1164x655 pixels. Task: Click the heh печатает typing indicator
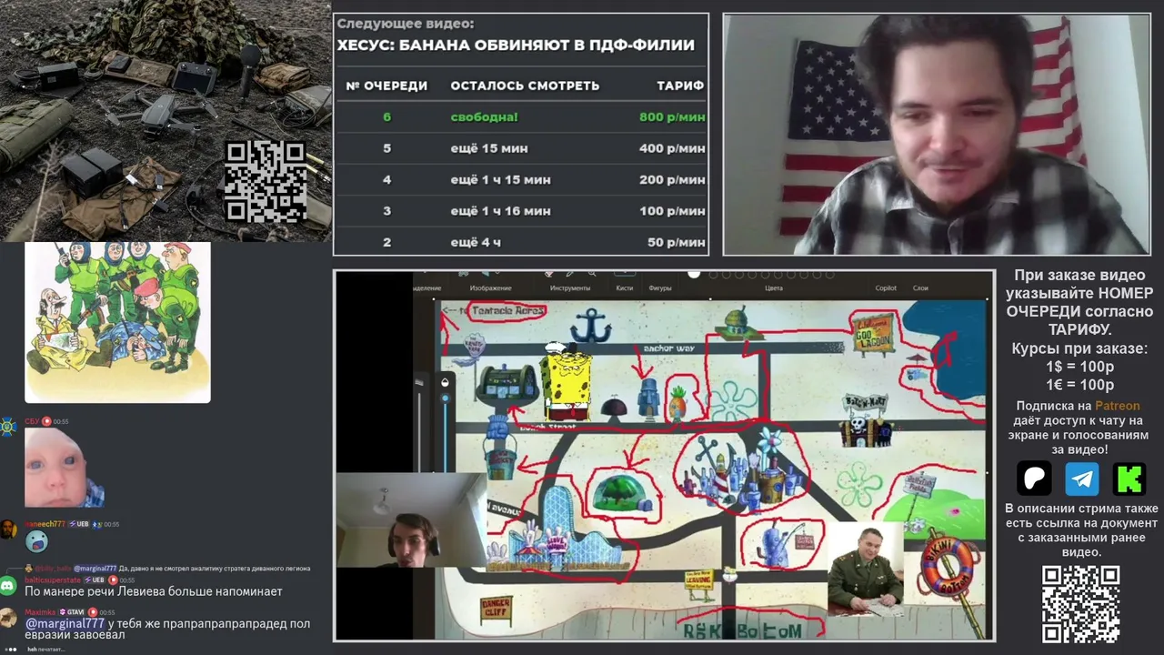[x=45, y=650]
